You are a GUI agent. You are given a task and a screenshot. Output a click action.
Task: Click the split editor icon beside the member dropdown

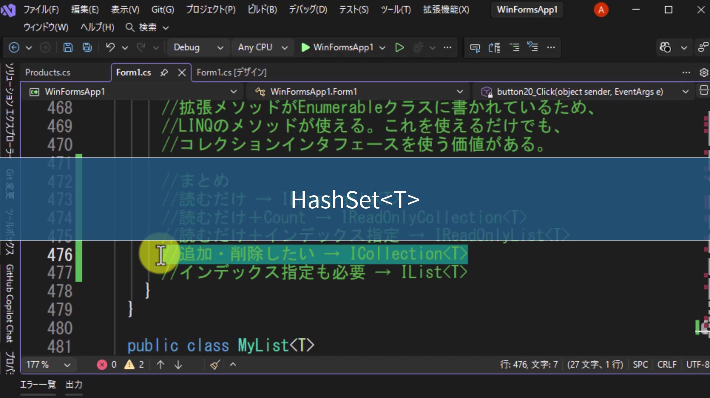(704, 91)
